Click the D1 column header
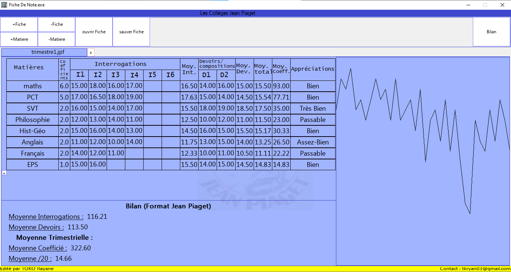The image size is (511, 272). (x=208, y=75)
